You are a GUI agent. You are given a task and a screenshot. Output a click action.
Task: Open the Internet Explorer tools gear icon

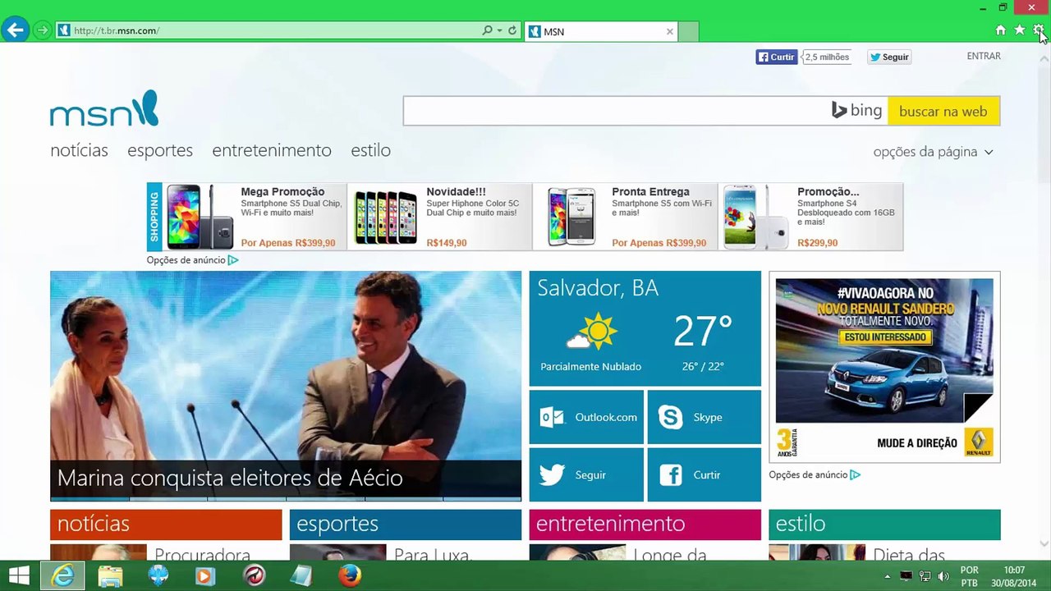tap(1039, 30)
